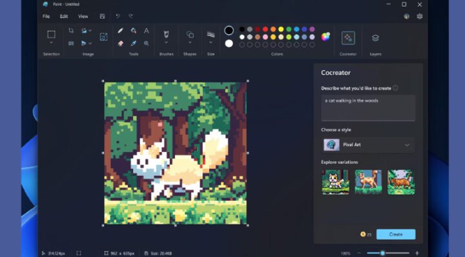Screen dimensions: 465x257
Task: Click the selection size icon in status bar
Action: pyautogui.click(x=79, y=253)
